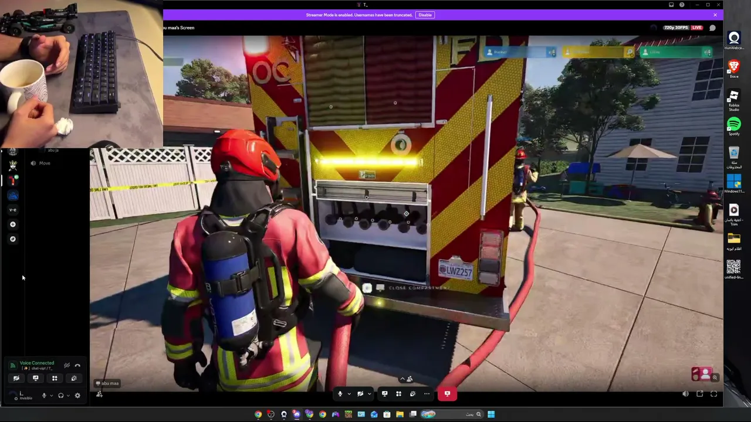Screen dimensions: 751x422
Task: Expand microphone options in the stream control bar
Action: coord(349,394)
